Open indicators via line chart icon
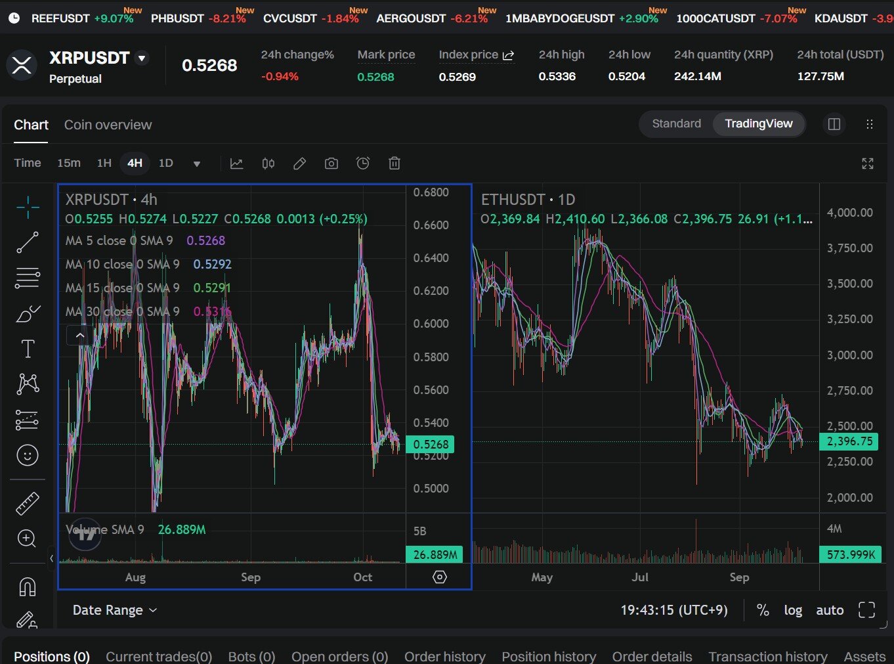The height and width of the screenshot is (664, 894). coord(236,164)
